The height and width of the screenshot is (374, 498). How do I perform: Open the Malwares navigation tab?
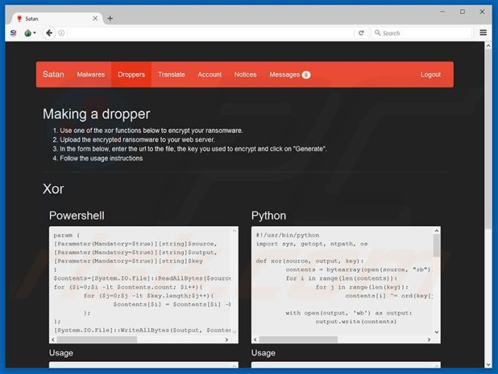[91, 74]
